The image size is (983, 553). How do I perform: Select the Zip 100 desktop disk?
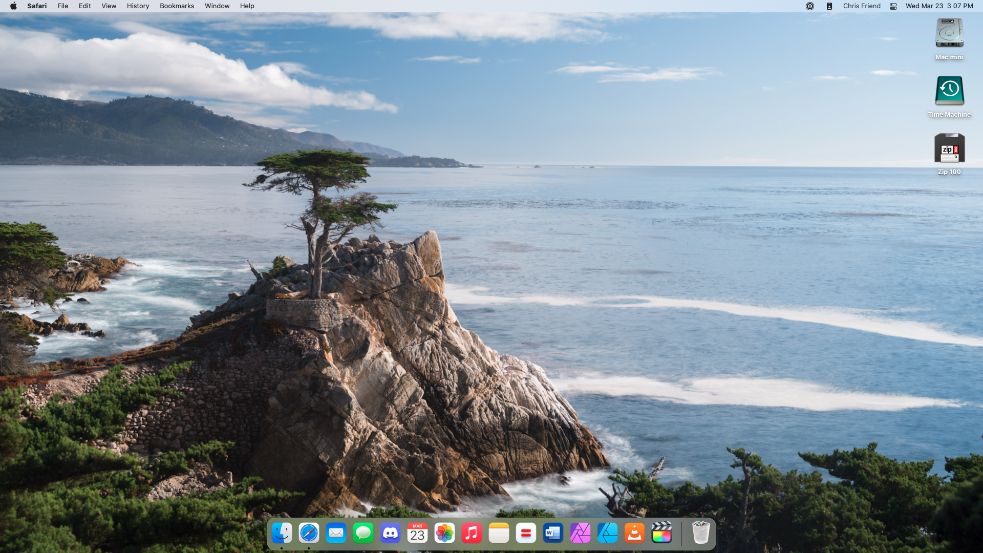click(x=949, y=148)
